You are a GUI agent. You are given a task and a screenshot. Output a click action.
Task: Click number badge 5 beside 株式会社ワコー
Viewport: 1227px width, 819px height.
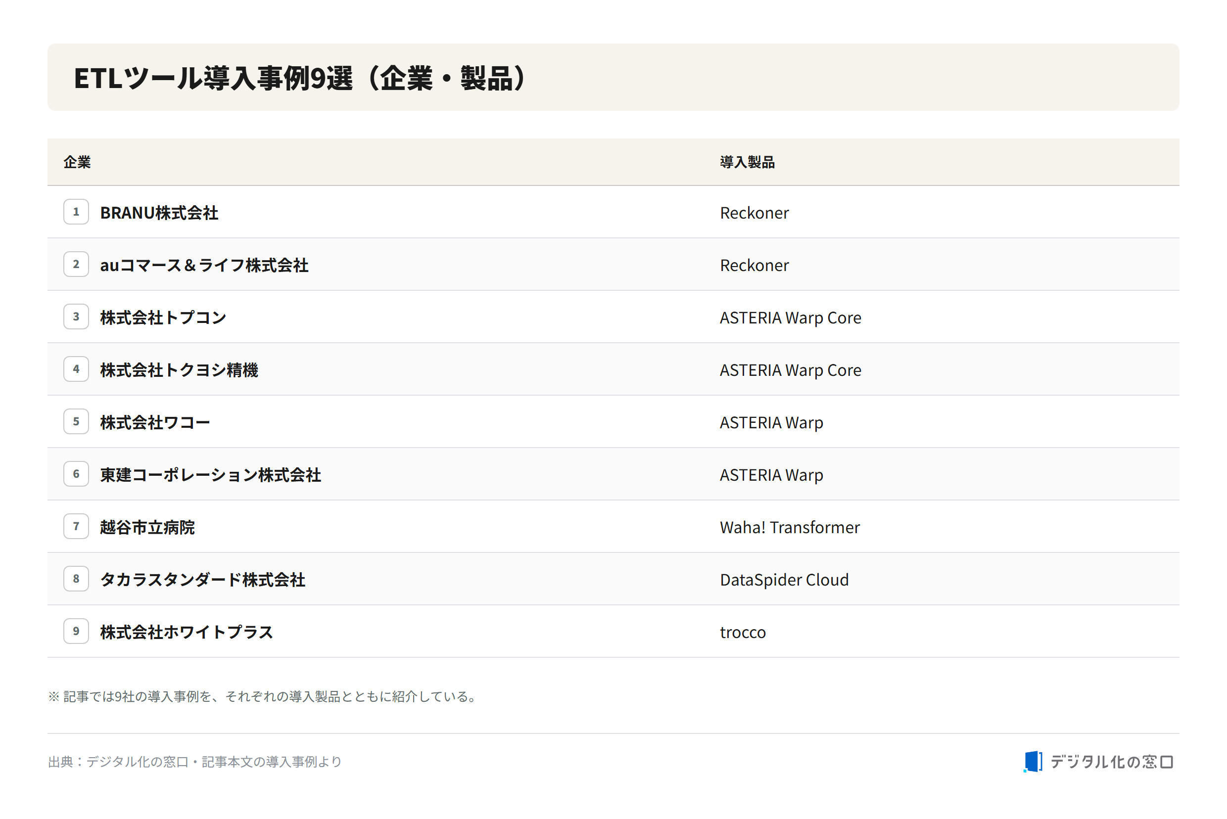(x=76, y=421)
